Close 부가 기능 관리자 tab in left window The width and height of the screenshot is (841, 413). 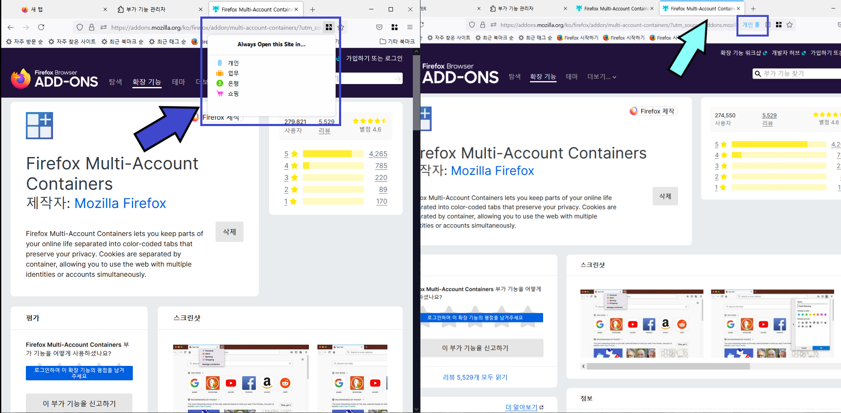[x=201, y=9]
